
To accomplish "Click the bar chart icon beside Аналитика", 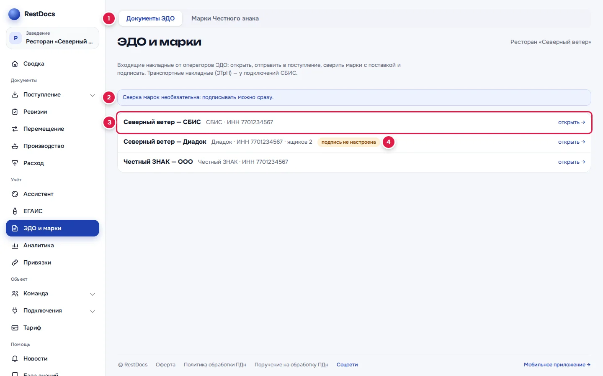I will (15, 246).
